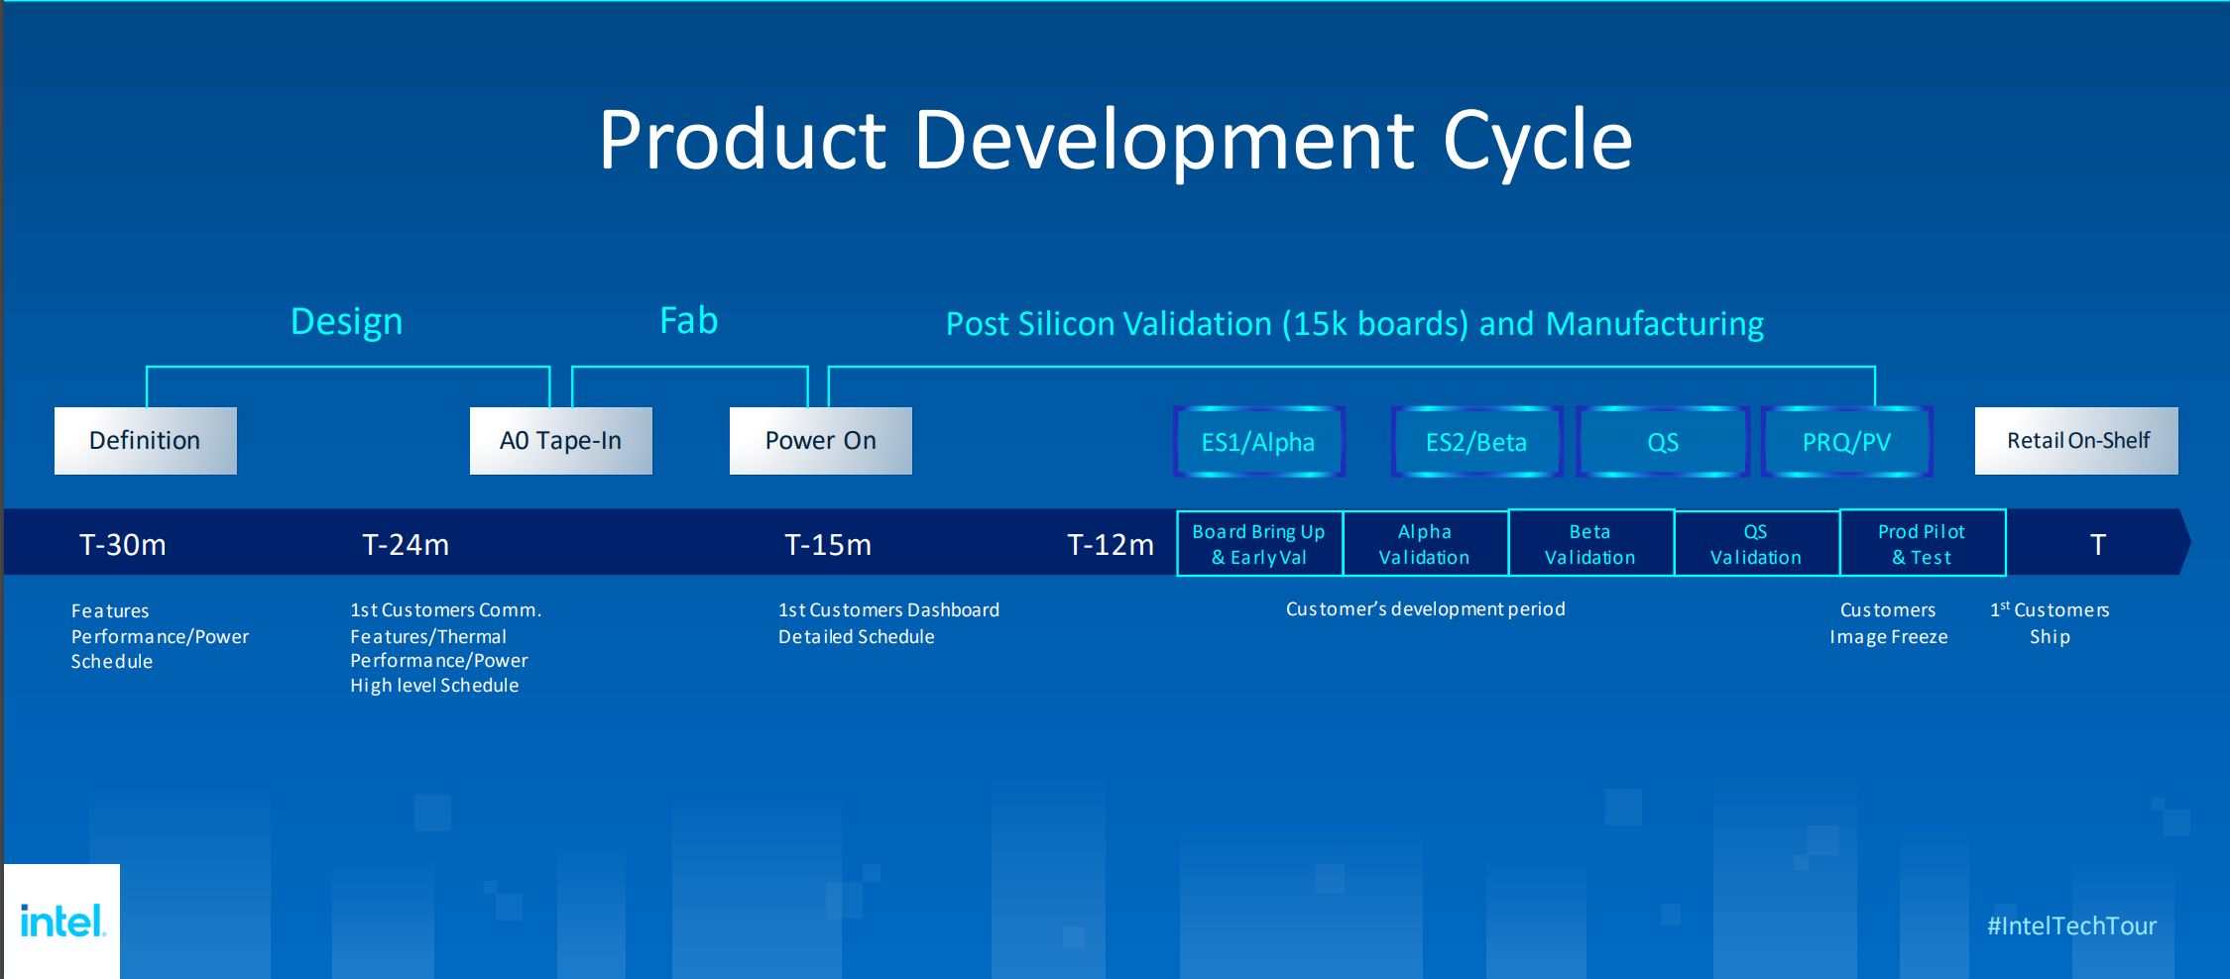Select the Definition milestone box

[x=145, y=440]
